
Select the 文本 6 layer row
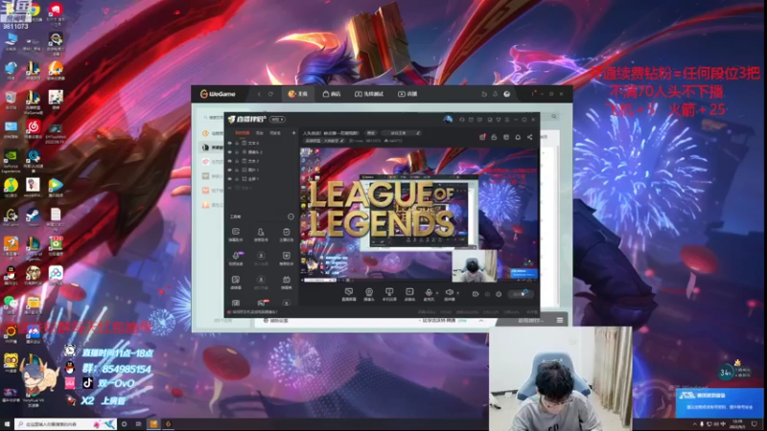tap(262, 143)
